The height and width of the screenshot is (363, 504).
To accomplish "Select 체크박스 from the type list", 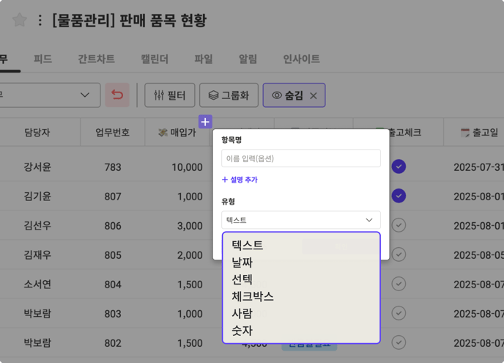I will click(x=253, y=296).
